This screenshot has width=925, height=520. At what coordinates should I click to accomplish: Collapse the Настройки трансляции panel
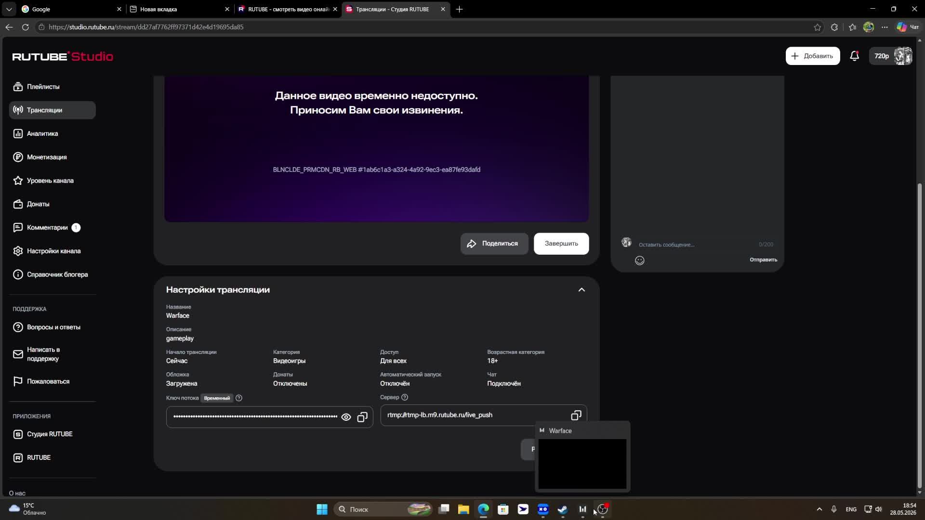click(581, 290)
